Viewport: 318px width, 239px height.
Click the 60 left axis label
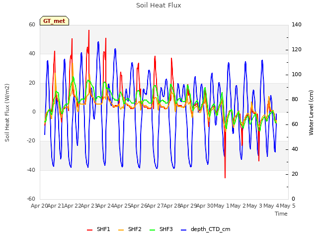[x=32, y=24]
